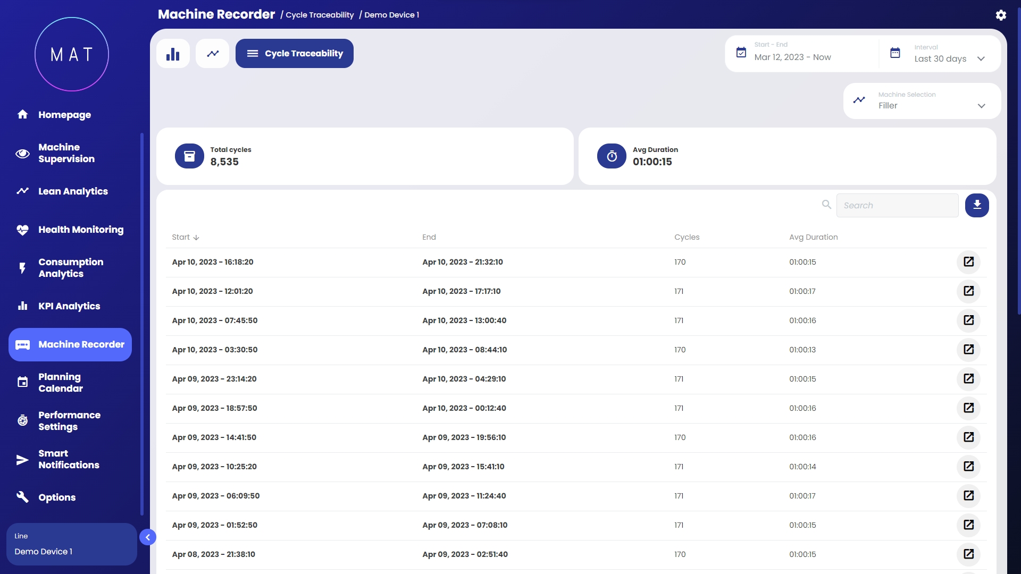This screenshot has height=574, width=1021.
Task: Click the Cycle Traceability breadcrumb link
Action: (320, 15)
